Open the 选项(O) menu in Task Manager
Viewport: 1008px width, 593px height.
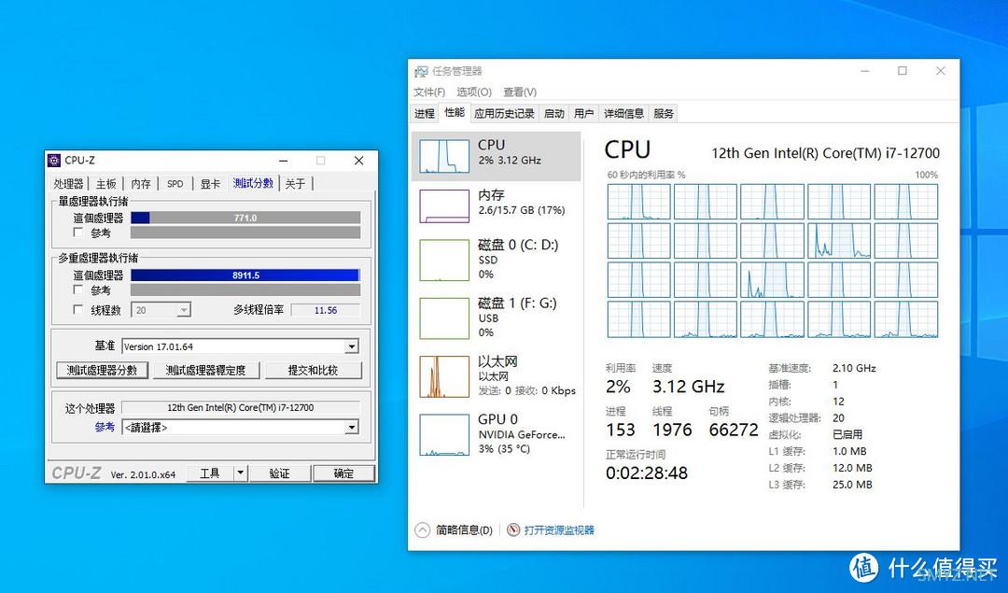tap(474, 92)
